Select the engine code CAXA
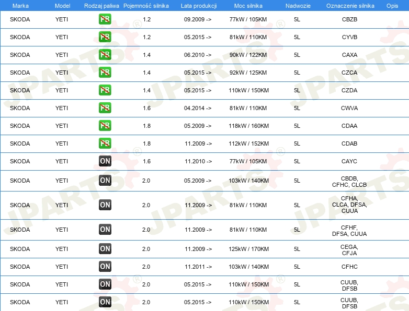 coord(349,55)
